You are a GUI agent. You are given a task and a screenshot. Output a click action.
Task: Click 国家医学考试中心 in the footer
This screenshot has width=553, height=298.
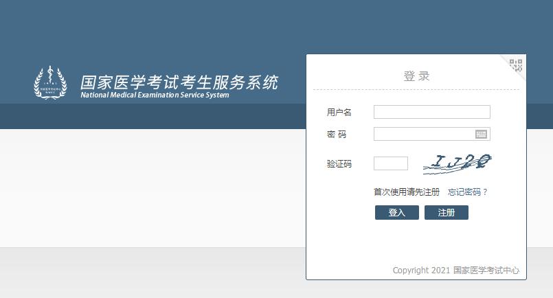click(x=486, y=271)
